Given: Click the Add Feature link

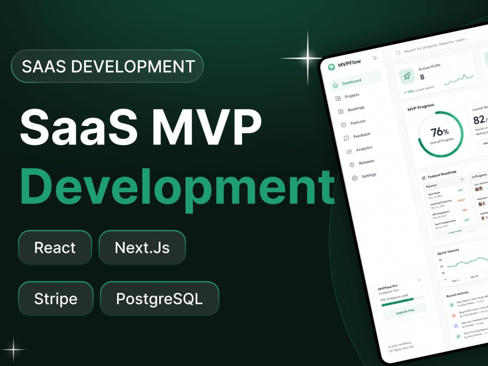Looking at the screenshot, I should pyautogui.click(x=455, y=232).
